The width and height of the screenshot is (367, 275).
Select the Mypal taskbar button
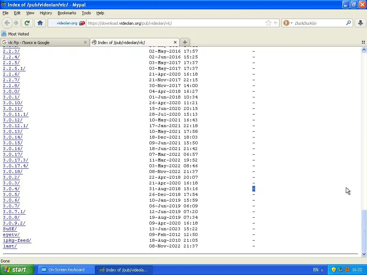point(124,270)
